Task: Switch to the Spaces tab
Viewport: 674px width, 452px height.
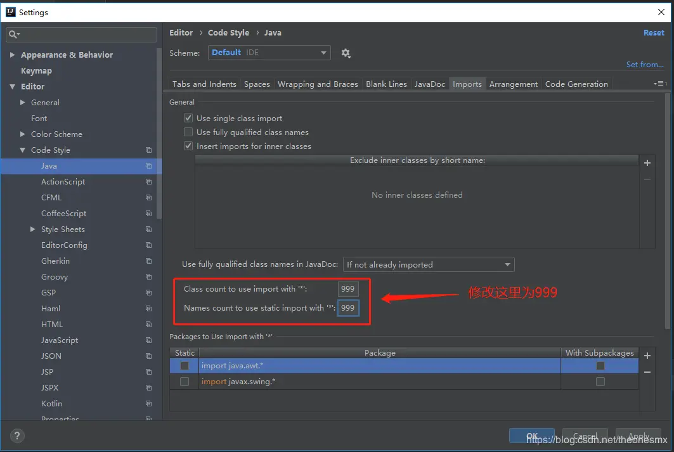Action: (x=257, y=84)
